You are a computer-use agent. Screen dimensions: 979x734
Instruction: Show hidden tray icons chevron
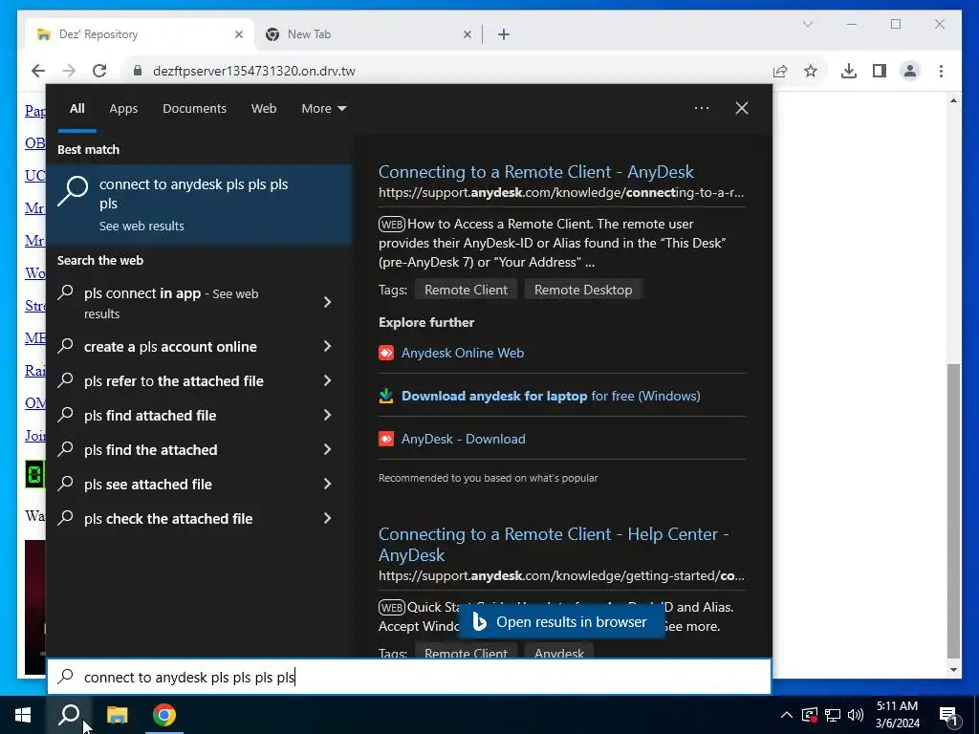point(787,715)
